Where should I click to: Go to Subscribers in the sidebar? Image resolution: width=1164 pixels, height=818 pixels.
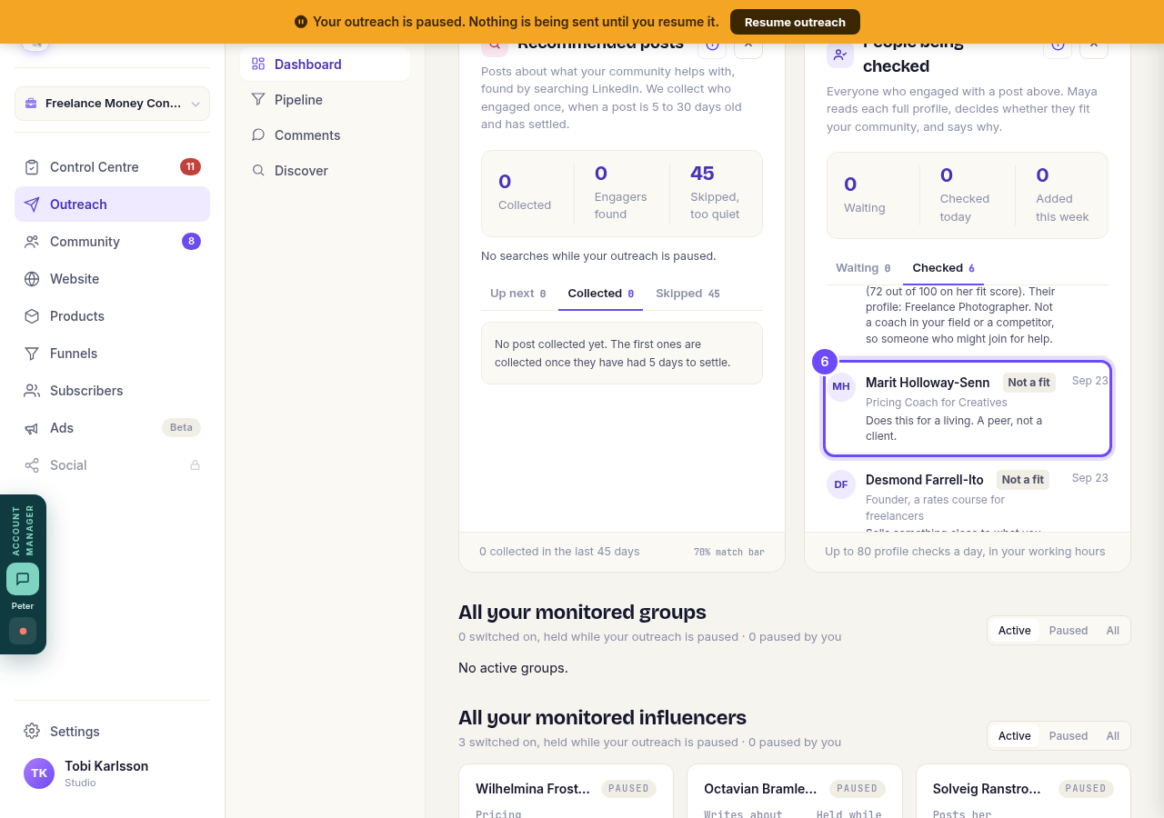pos(112,391)
